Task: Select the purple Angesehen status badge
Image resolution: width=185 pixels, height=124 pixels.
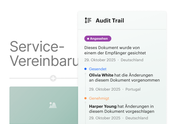Action: click(98, 38)
